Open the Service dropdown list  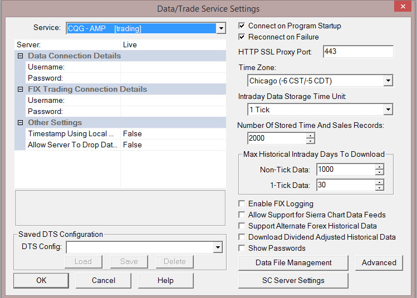[x=221, y=28]
